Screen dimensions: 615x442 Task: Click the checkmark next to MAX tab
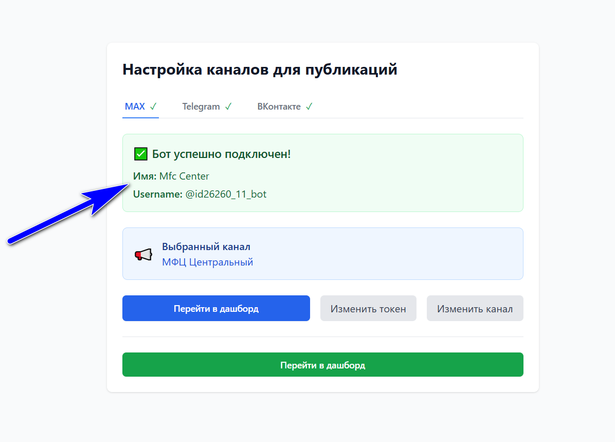point(153,106)
